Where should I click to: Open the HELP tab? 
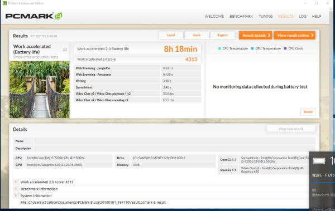317,16
